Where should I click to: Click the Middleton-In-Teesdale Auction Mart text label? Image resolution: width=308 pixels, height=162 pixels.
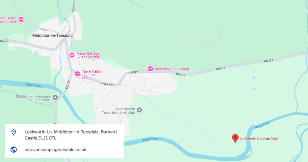(33, 98)
